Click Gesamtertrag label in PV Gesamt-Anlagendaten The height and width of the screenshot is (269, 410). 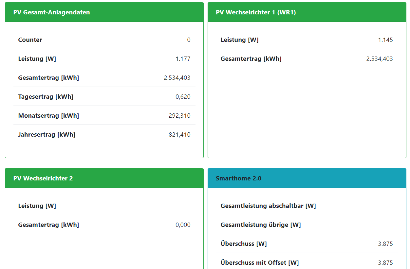click(48, 78)
